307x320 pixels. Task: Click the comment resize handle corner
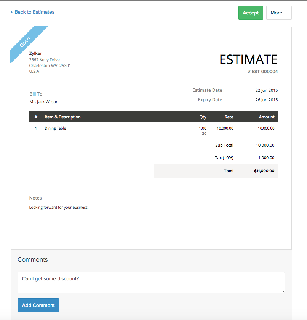click(x=282, y=291)
